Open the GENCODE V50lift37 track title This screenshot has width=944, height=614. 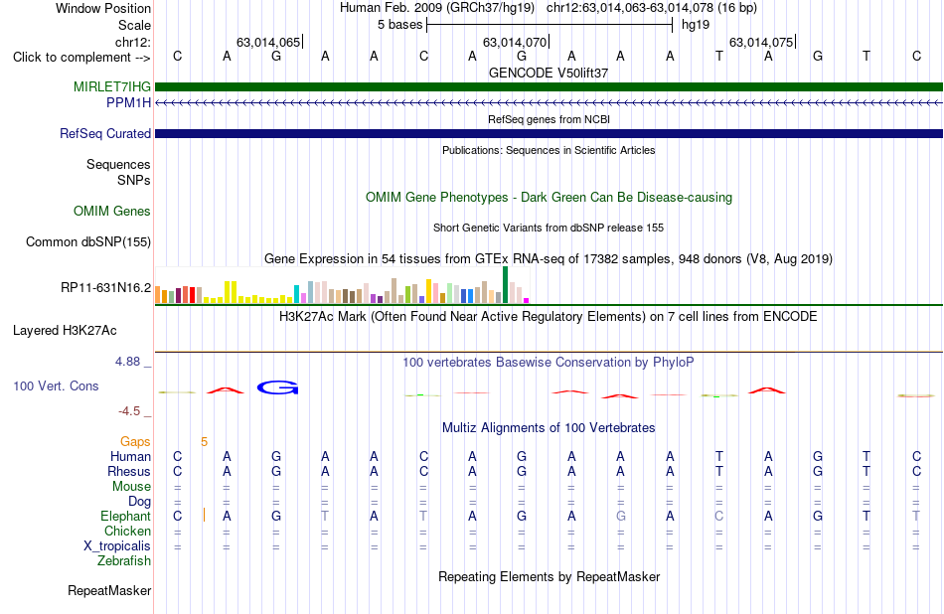(549, 73)
